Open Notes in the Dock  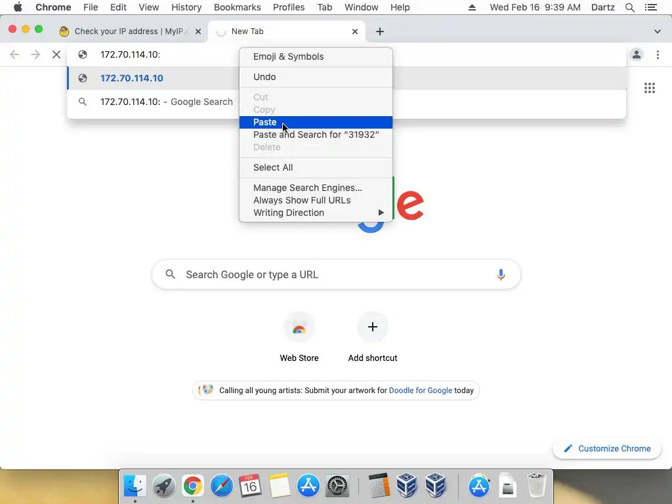pos(279,486)
